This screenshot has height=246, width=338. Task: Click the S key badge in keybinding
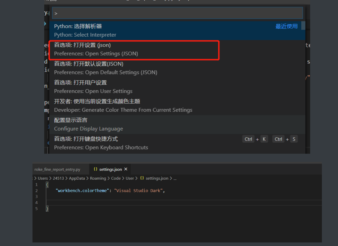294,139
